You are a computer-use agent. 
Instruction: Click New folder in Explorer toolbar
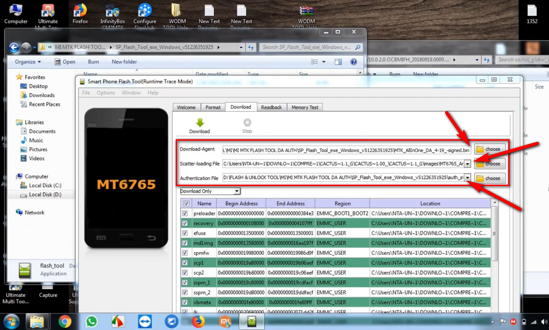(x=124, y=62)
